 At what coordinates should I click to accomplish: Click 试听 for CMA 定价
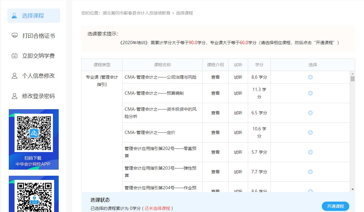point(238,132)
